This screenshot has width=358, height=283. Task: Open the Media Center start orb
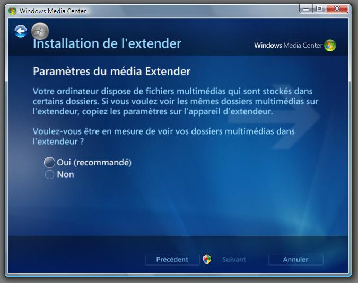point(40,31)
